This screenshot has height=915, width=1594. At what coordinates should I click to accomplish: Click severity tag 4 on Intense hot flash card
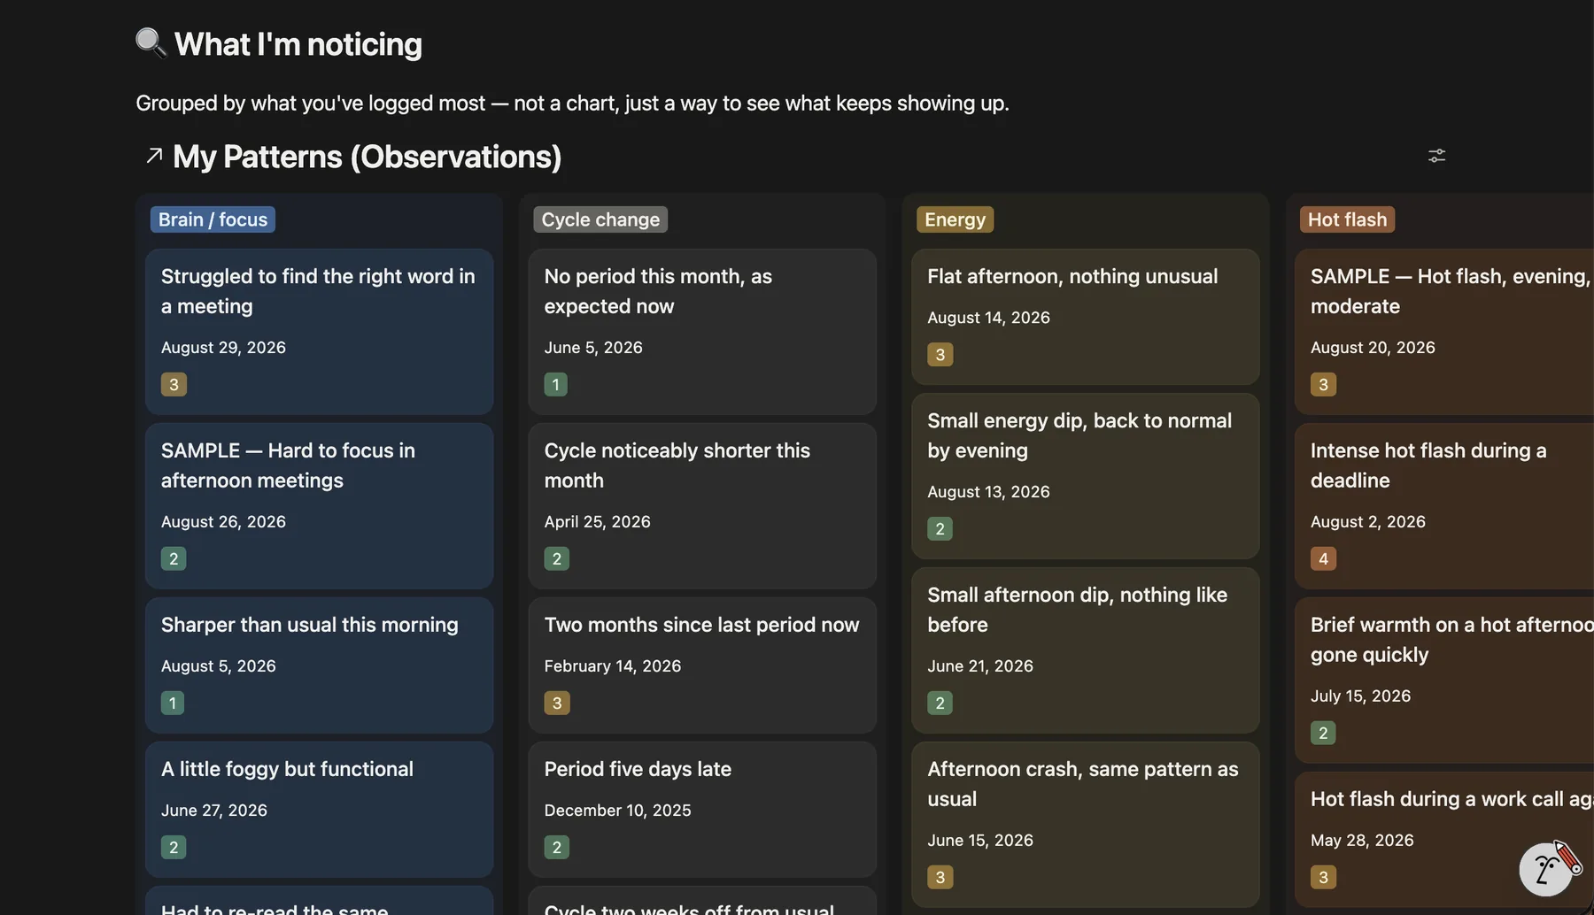[x=1323, y=559]
